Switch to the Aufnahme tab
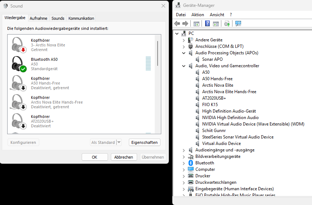The width and height of the screenshot is (312, 205). (39, 18)
